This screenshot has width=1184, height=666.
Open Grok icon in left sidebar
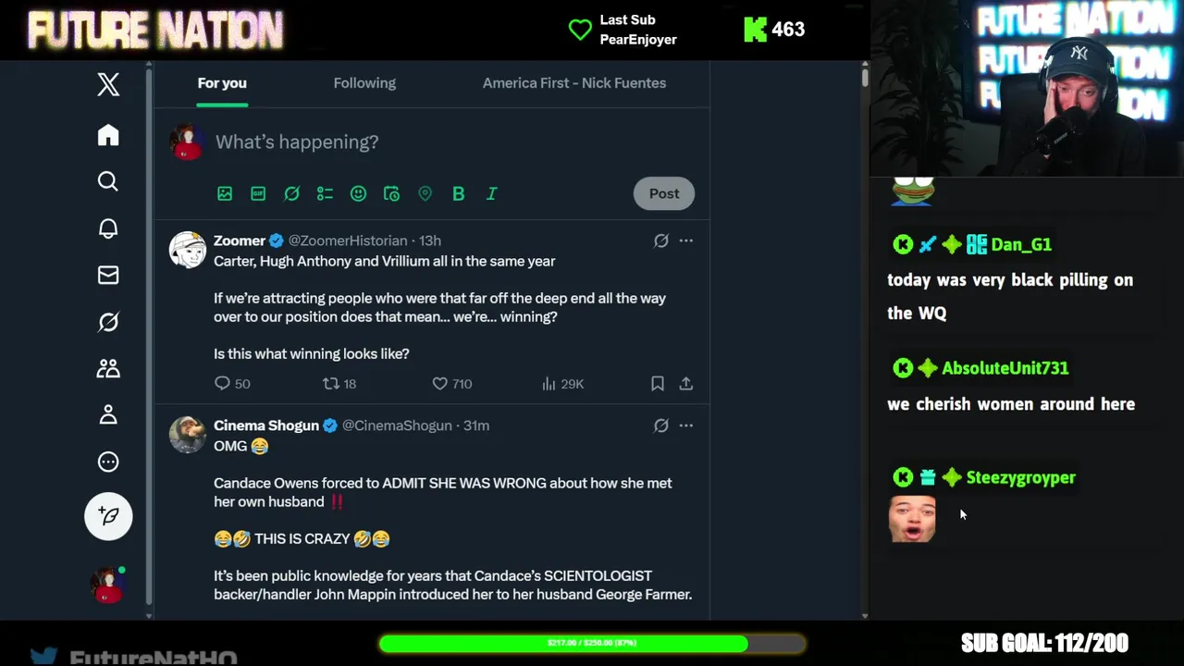click(x=108, y=322)
